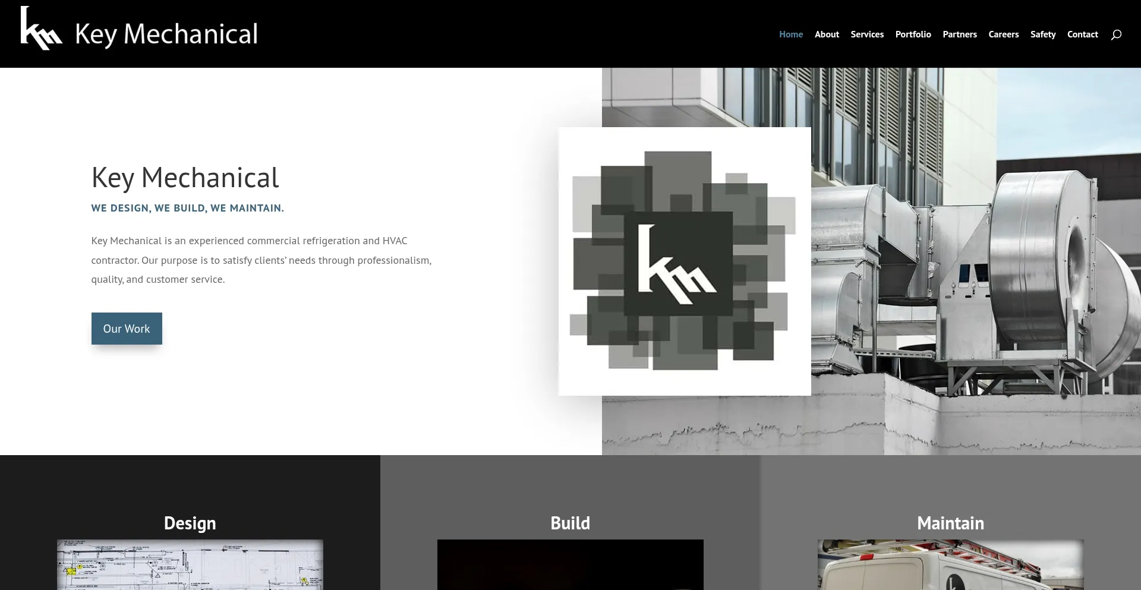The width and height of the screenshot is (1141, 590).
Task: Select the Design blueprint thumbnail
Action: point(190,565)
